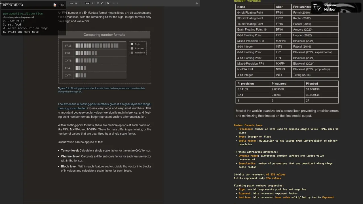Viewport: 363px width, 204px height.
Task: Click the FP16 row in figure
Action: pos(94,46)
